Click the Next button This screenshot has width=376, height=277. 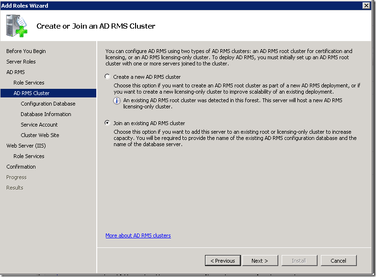(260, 260)
